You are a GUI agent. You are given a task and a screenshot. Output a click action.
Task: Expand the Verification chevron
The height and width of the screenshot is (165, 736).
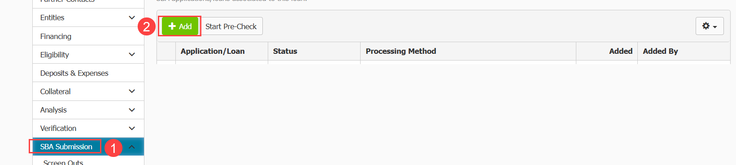click(132, 128)
